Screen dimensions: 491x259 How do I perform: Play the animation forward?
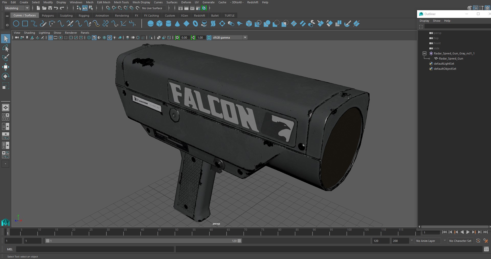(468, 232)
